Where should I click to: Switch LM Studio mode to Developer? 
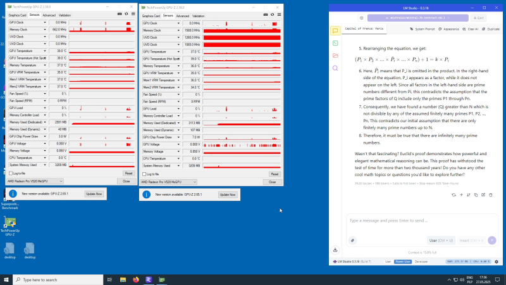(421, 262)
